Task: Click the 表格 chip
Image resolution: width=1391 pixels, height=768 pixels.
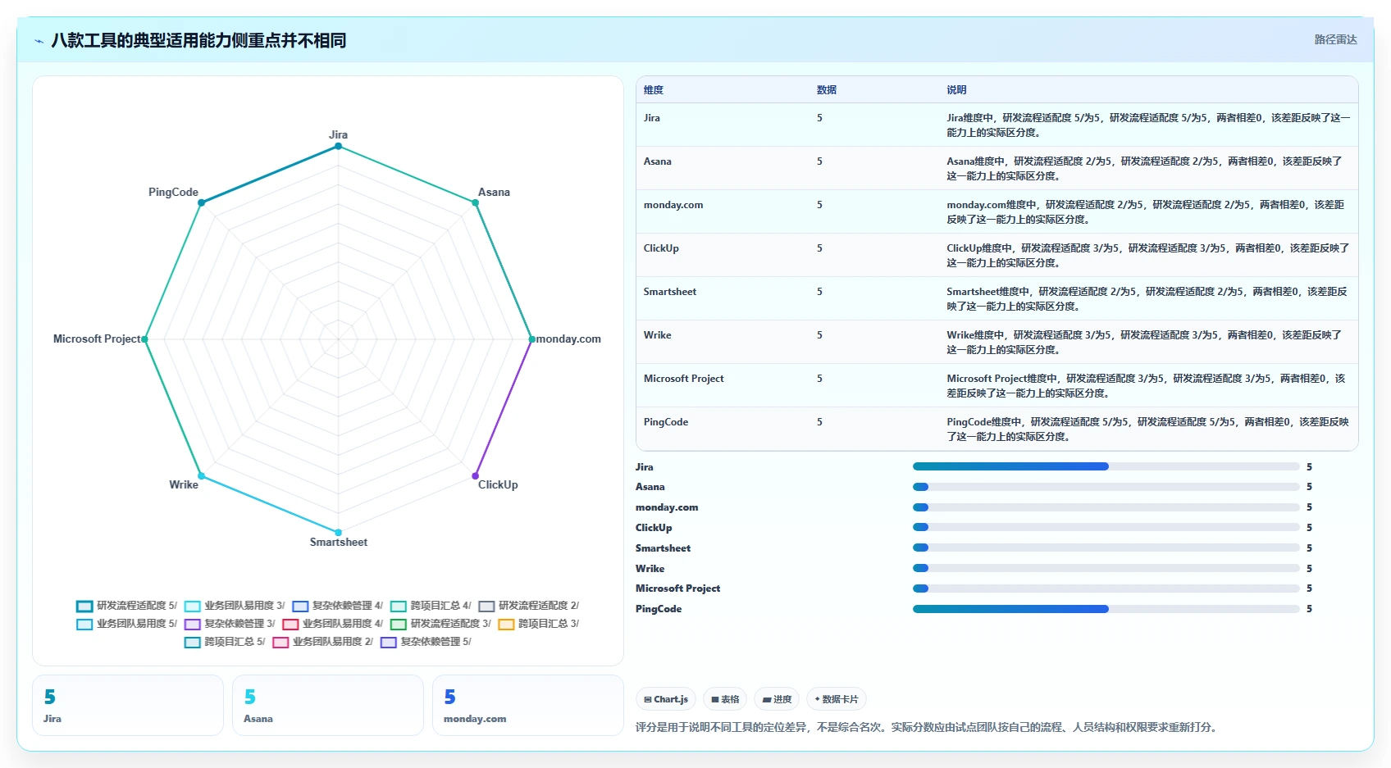Action: click(x=725, y=699)
